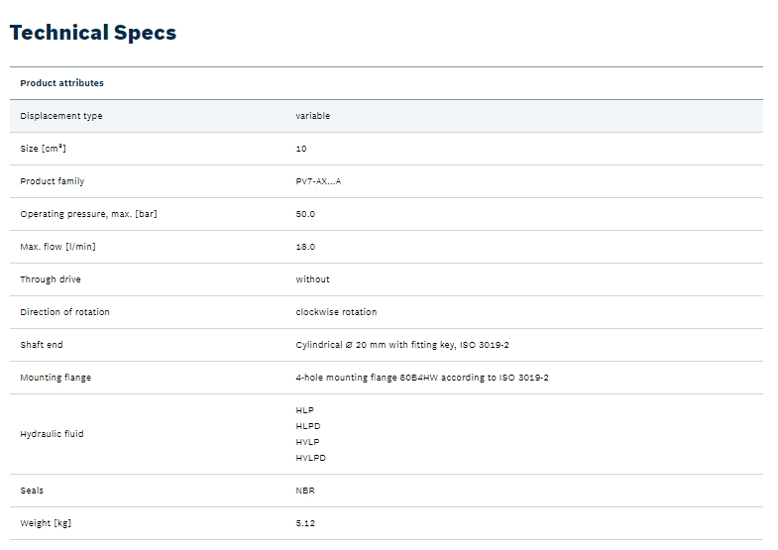This screenshot has width=778, height=550.
Task: Select the Cylindrical Ø 20 mm shaft value
Action: (402, 345)
